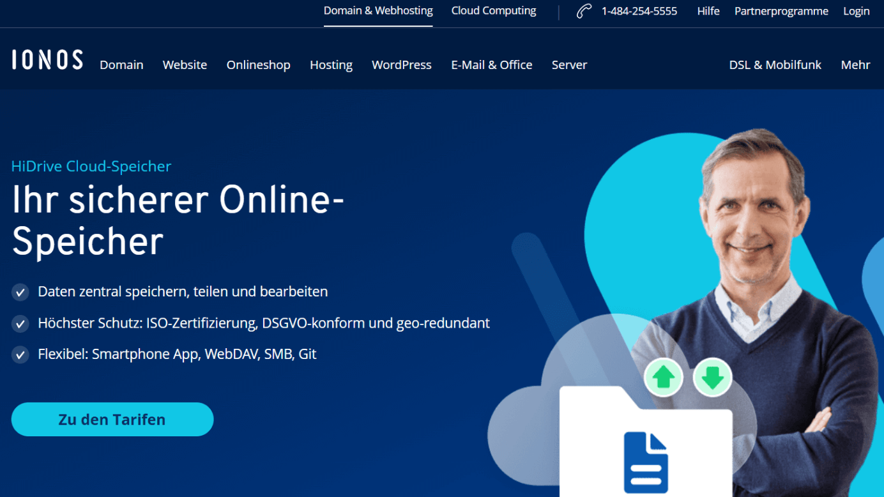Open the E-Mail & Office menu
This screenshot has height=497, width=884.
coord(491,65)
